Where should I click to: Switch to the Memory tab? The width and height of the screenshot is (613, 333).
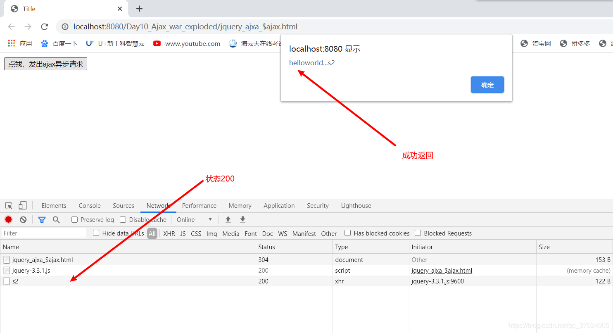click(x=240, y=206)
